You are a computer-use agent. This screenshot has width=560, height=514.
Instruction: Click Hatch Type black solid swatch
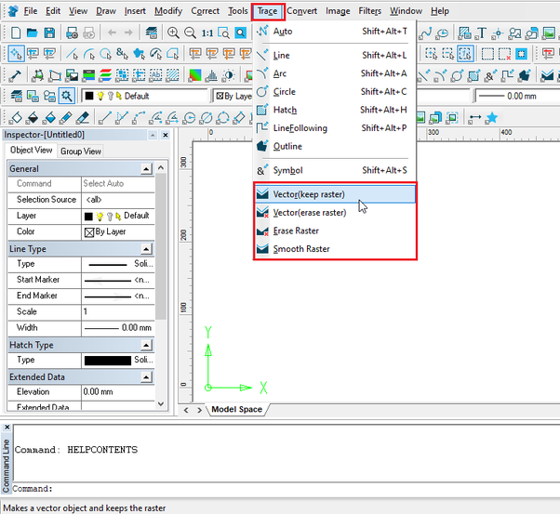pos(108,361)
